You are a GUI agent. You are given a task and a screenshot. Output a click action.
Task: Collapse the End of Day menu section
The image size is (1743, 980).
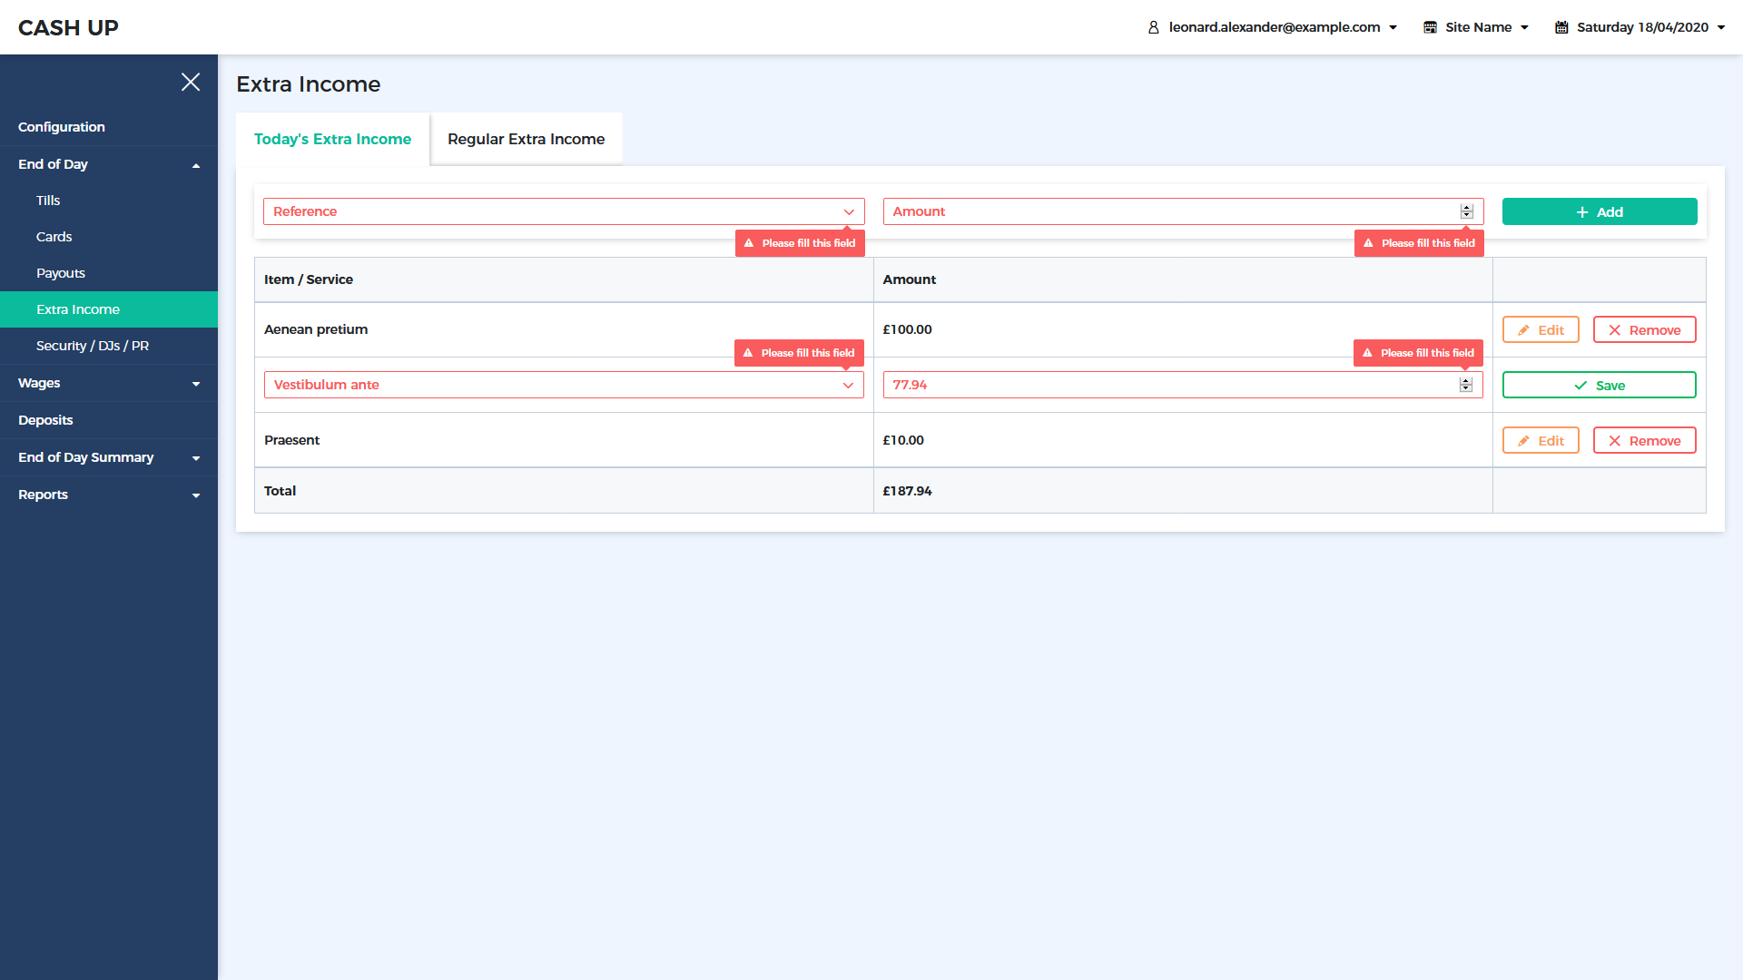[195, 165]
